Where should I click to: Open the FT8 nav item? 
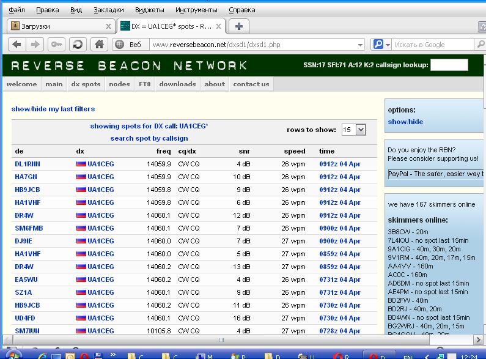[144, 84]
